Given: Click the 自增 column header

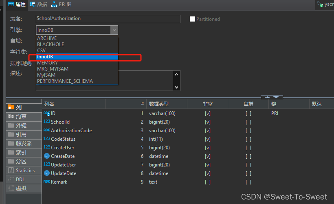Looking at the screenshot, I should [248, 104].
